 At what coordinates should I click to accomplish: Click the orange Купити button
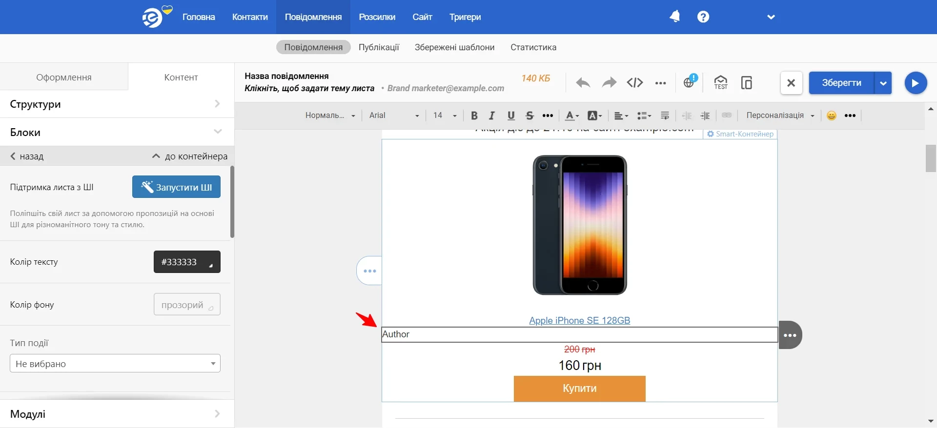pyautogui.click(x=579, y=389)
